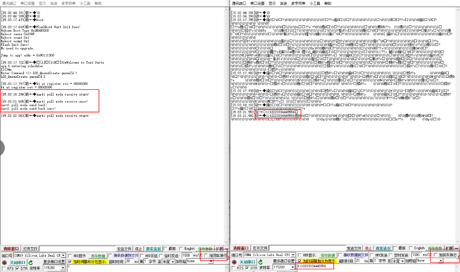This screenshot has width=460, height=272.
Task: Toggle DTR checkbox in the right window
Action: (247, 268)
